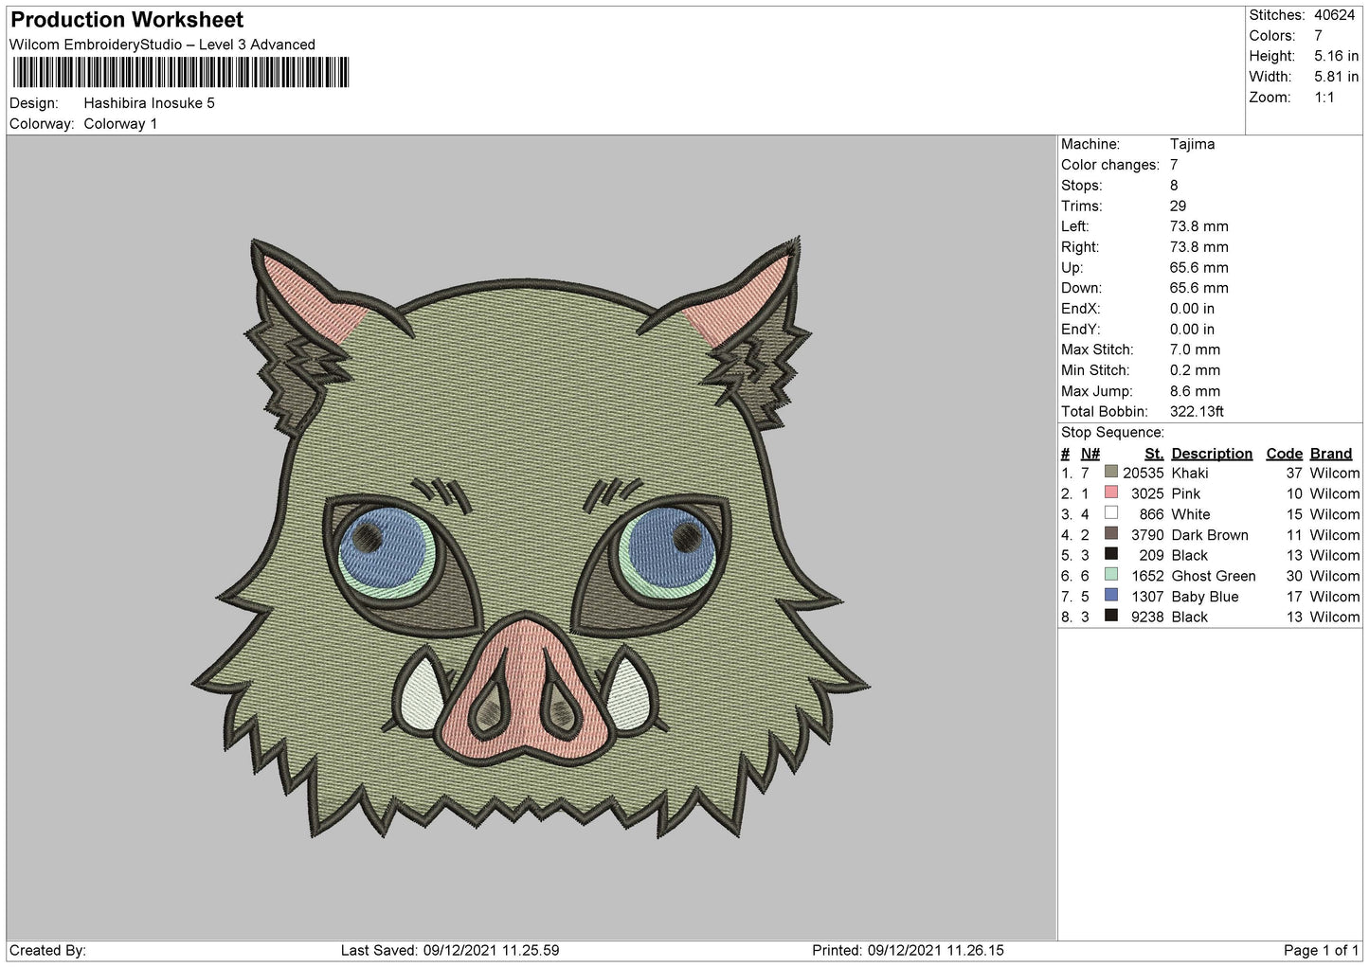Click the Pink thread color swatch
This screenshot has width=1369, height=967.
(x=1111, y=492)
